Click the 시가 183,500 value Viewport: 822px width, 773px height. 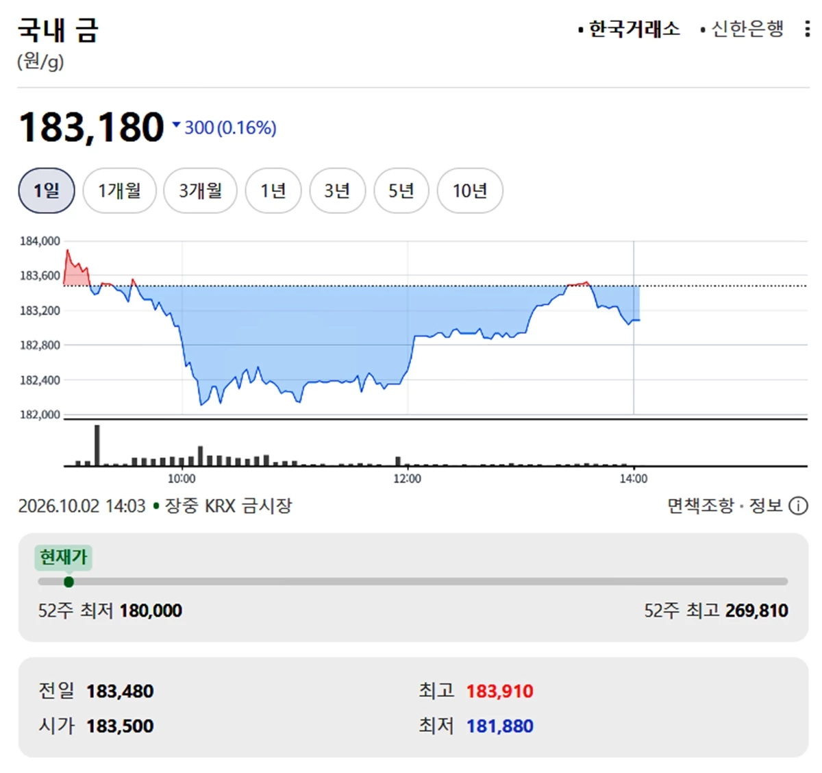pyautogui.click(x=120, y=726)
